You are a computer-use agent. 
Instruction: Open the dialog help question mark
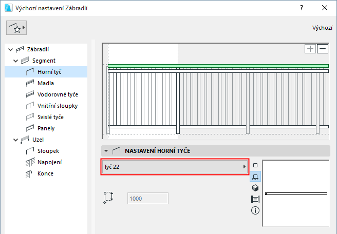(x=302, y=8)
